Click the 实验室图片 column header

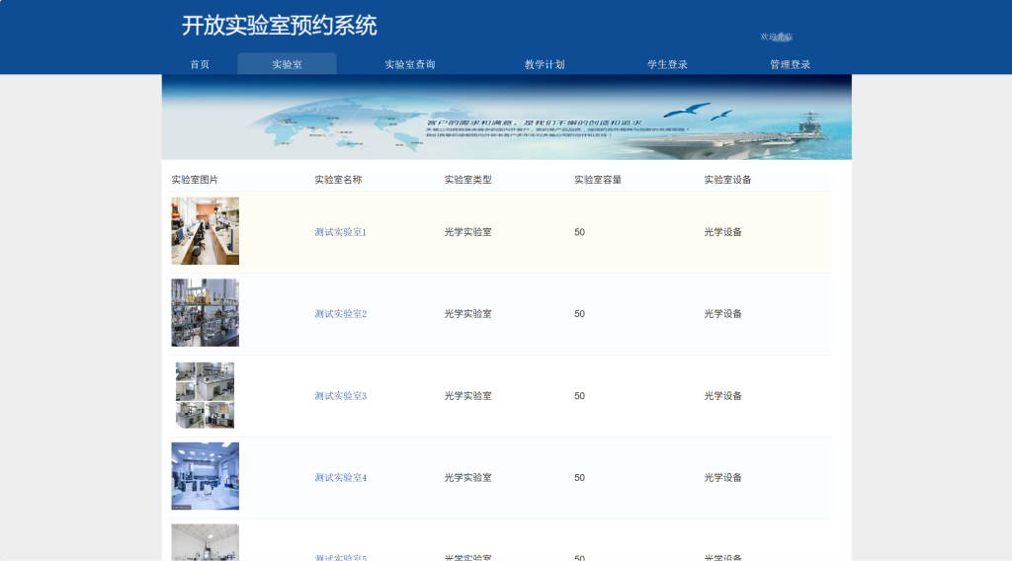coord(195,180)
